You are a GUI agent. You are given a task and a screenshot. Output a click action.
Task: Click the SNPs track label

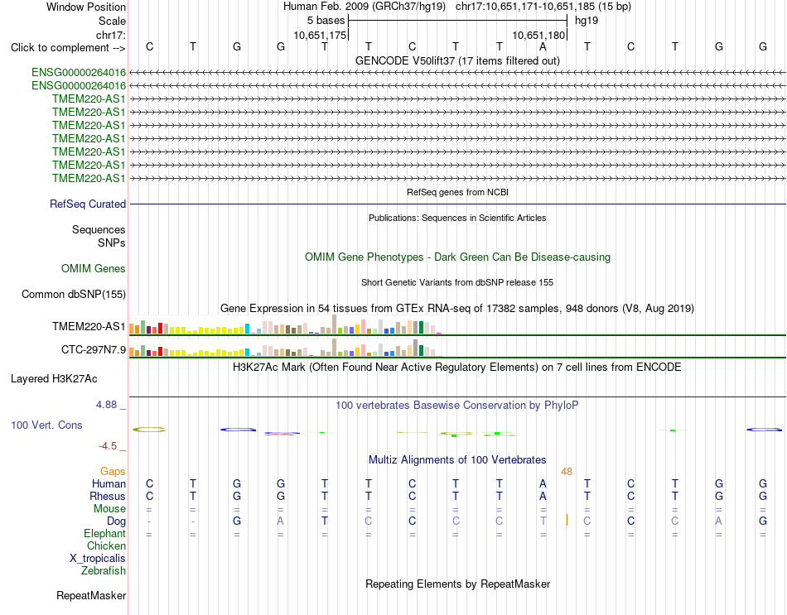point(112,243)
